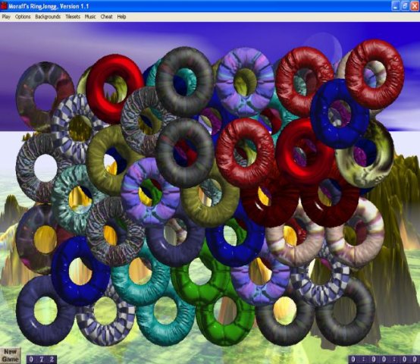420x364 pixels.
Task: Minimize the RingJongg window
Action: tap(396, 6)
